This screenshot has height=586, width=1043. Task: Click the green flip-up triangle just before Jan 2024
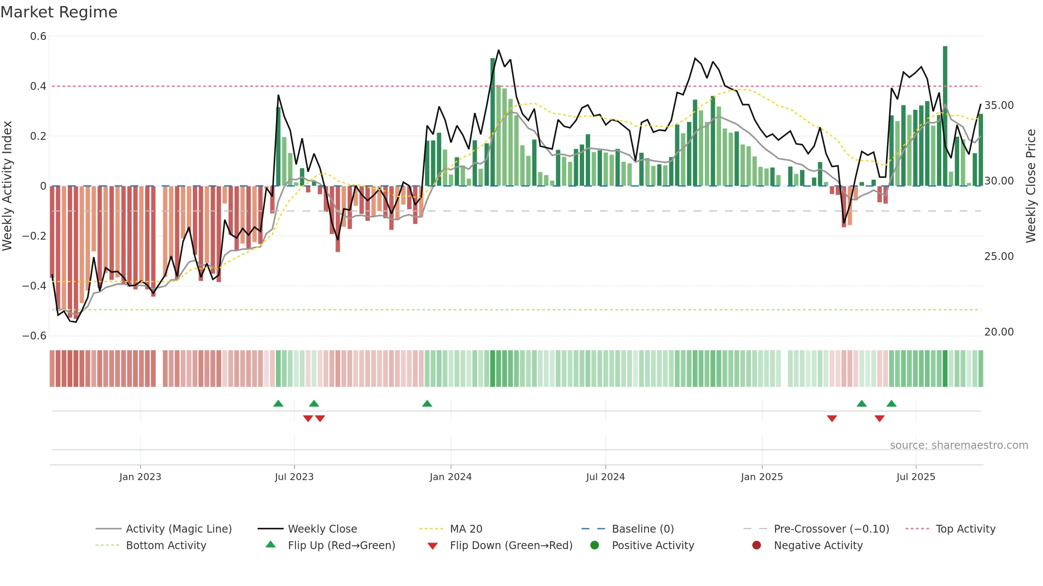(427, 404)
